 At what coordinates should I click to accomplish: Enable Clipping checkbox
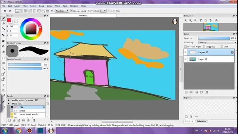click(x=204, y=47)
